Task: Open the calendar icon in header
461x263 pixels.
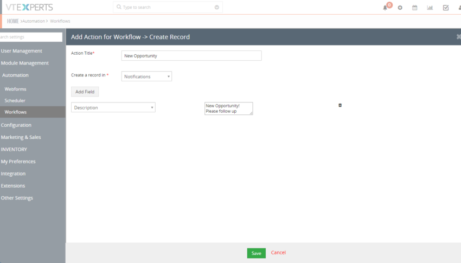Action: (414, 8)
